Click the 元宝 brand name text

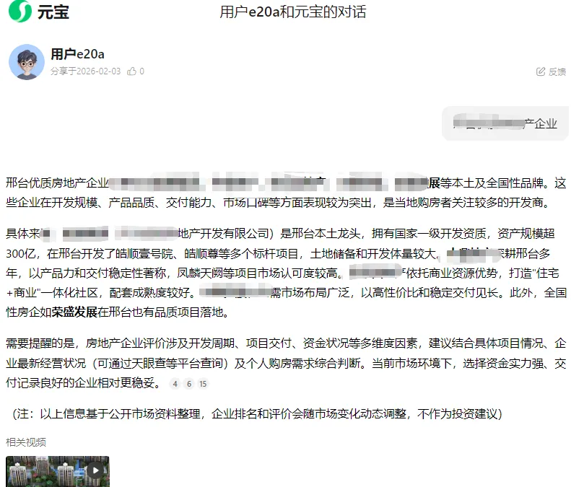click(53, 12)
